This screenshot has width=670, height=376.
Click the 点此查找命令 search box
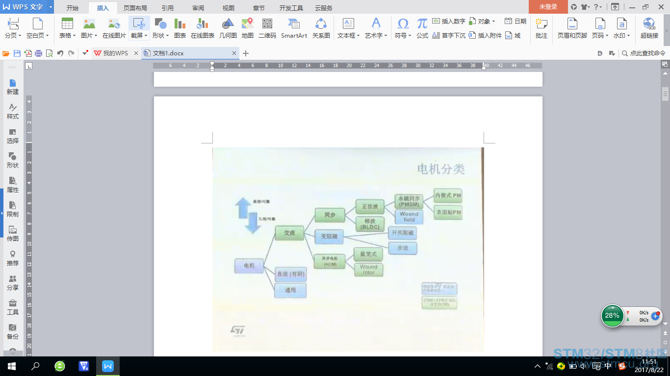(x=644, y=53)
